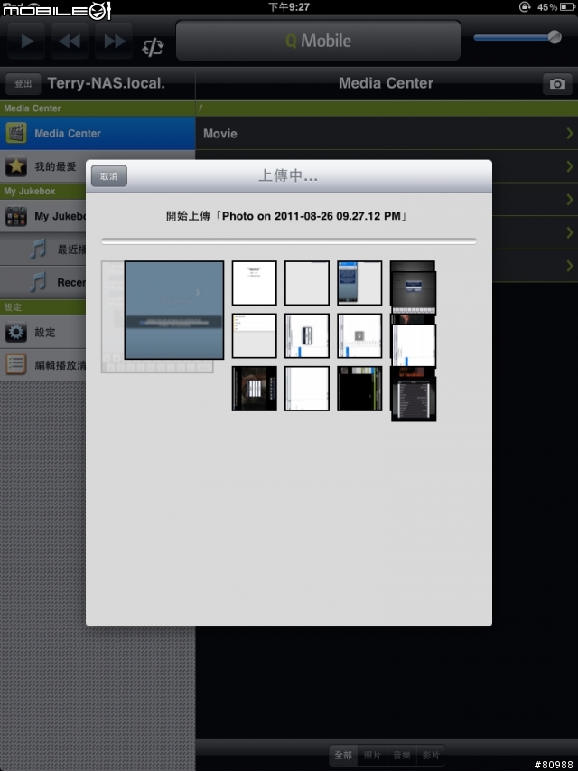The height and width of the screenshot is (772, 578).
Task: Tap the 登出 logout button
Action: click(x=23, y=84)
